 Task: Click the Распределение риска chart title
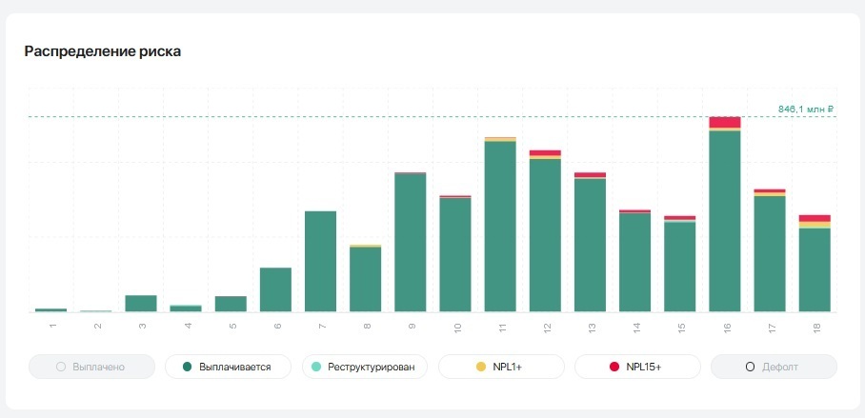click(x=103, y=51)
